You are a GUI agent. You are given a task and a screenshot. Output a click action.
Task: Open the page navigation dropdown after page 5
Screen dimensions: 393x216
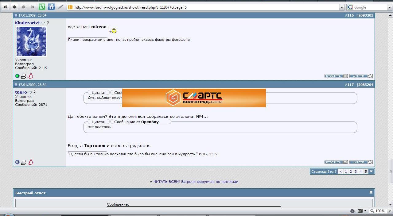pyautogui.click(x=371, y=172)
